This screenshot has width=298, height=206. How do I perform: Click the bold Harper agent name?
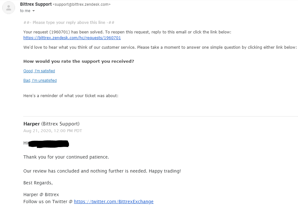[x=32, y=124]
